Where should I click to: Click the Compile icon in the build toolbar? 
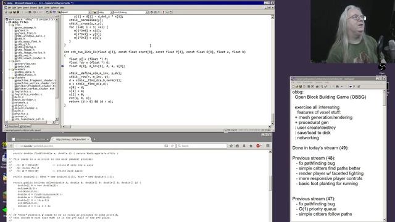(152, 12)
